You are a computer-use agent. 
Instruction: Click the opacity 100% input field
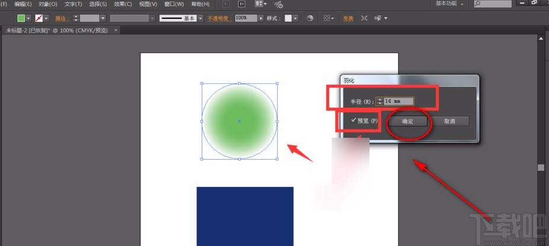click(246, 18)
